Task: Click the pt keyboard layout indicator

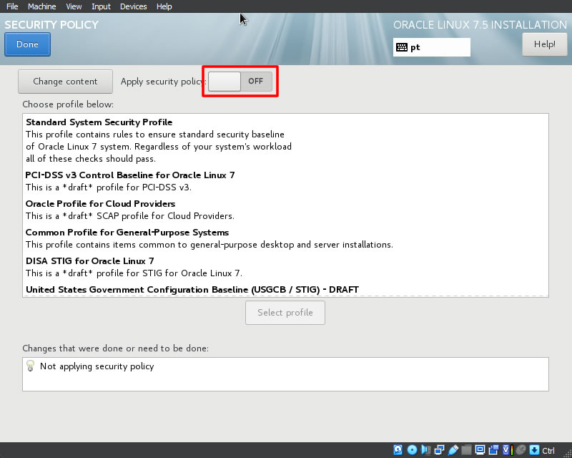Action: 432,47
